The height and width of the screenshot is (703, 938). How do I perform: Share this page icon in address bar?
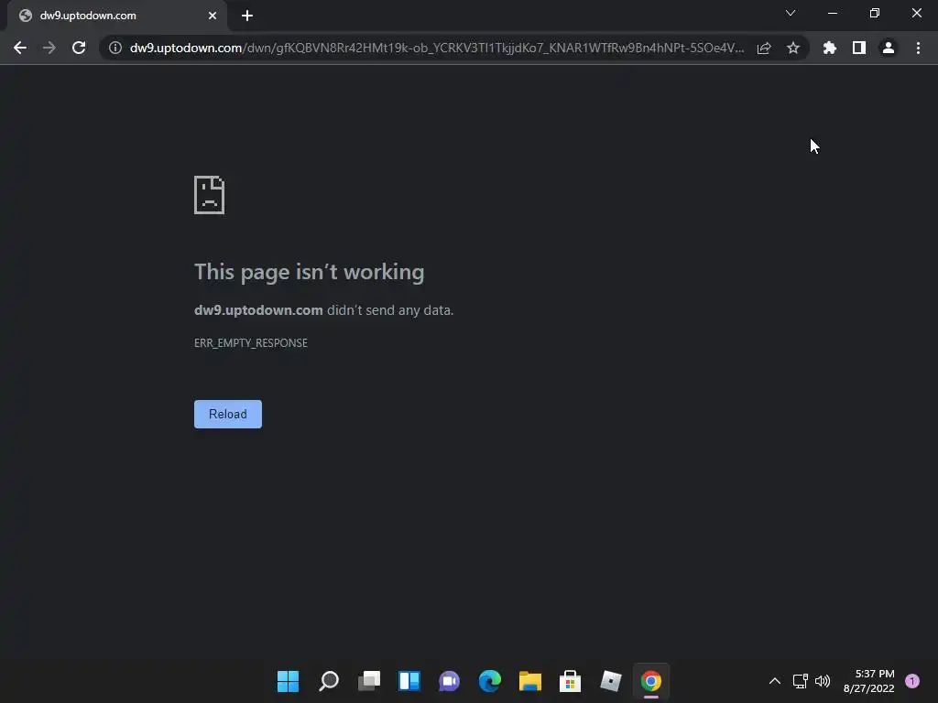point(764,48)
